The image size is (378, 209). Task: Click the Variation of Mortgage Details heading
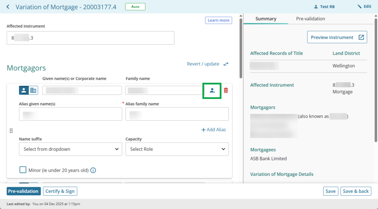(x=282, y=174)
